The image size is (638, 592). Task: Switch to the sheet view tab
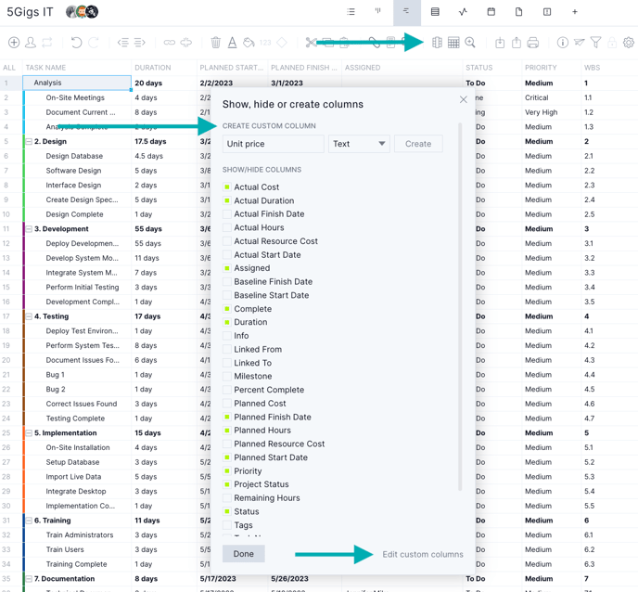(x=435, y=12)
